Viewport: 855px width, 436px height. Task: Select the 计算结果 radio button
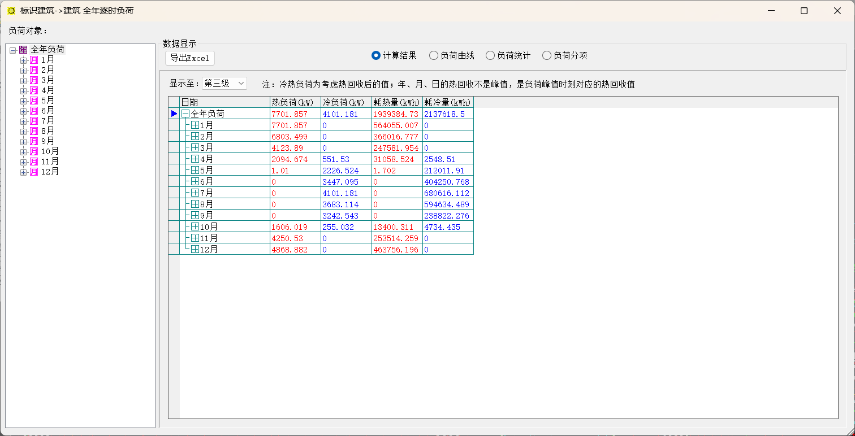tap(376, 55)
